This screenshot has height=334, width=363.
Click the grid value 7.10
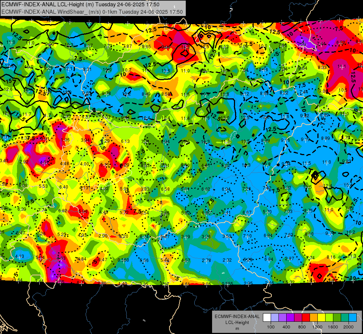coord(247,236)
